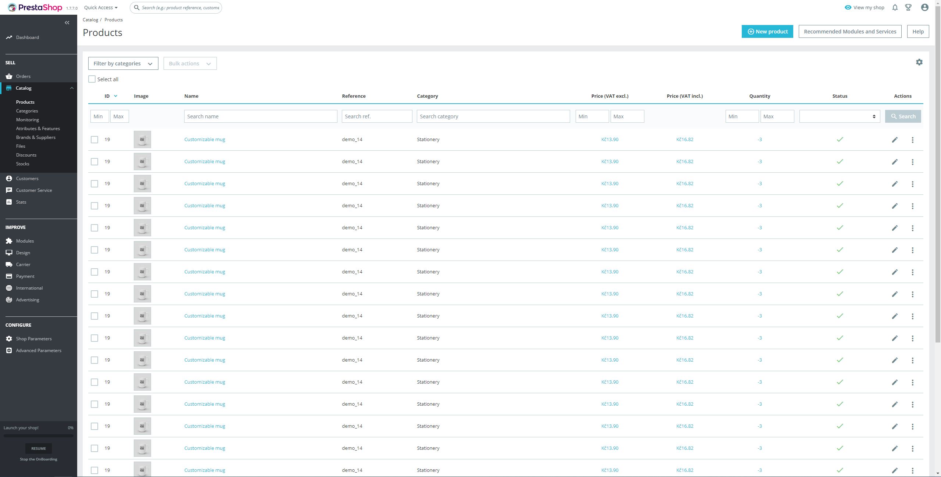Click the trophy merchant expertise icon

(908, 7)
